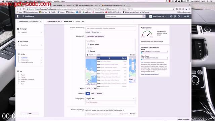Screen dimensions: 215x121
Task: Click Browse next to the location search
Action: [132, 55]
